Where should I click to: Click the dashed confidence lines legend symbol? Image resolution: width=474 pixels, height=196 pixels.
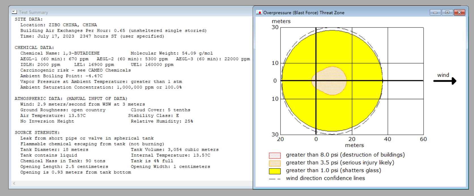(x=275, y=179)
